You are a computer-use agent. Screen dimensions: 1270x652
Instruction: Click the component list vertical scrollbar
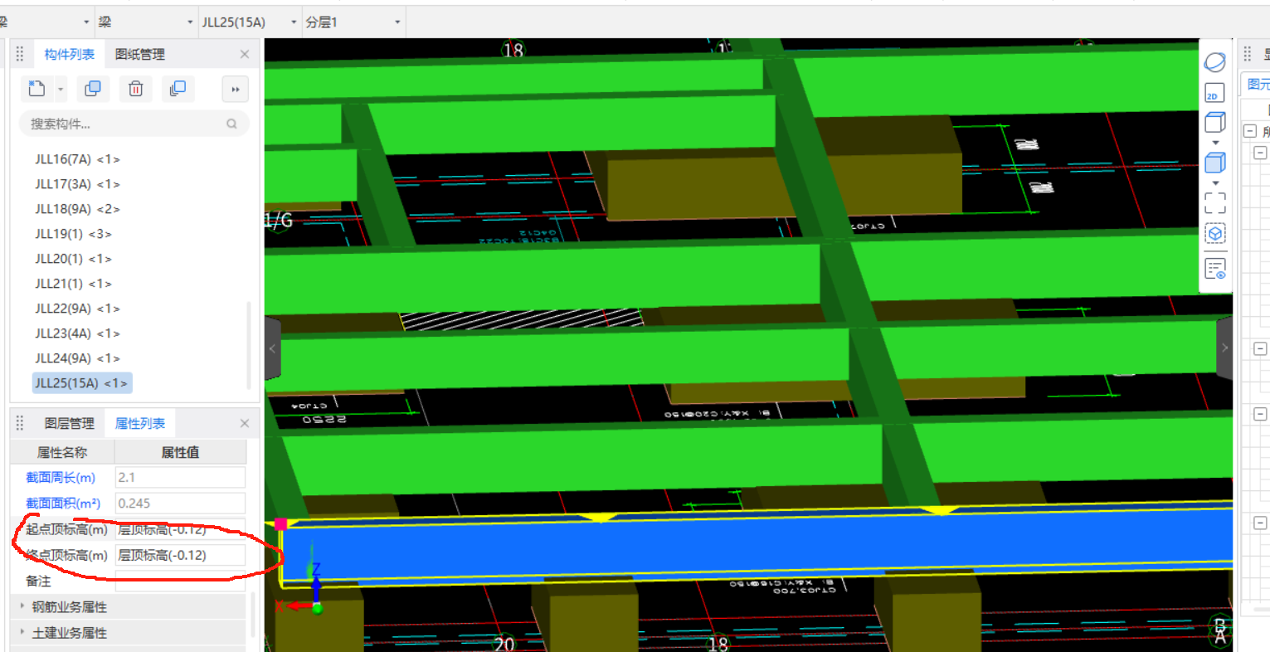coord(250,344)
